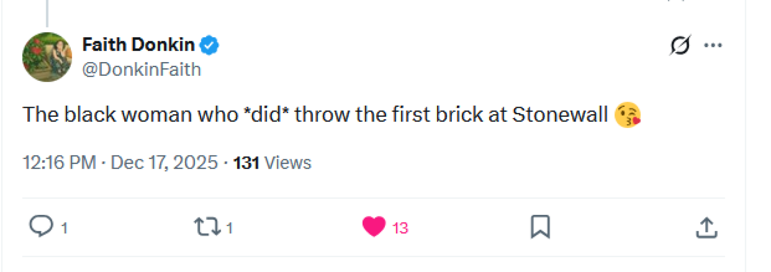This screenshot has width=771, height=272.
Task: Open the three-dot more options menu
Action: tap(713, 45)
